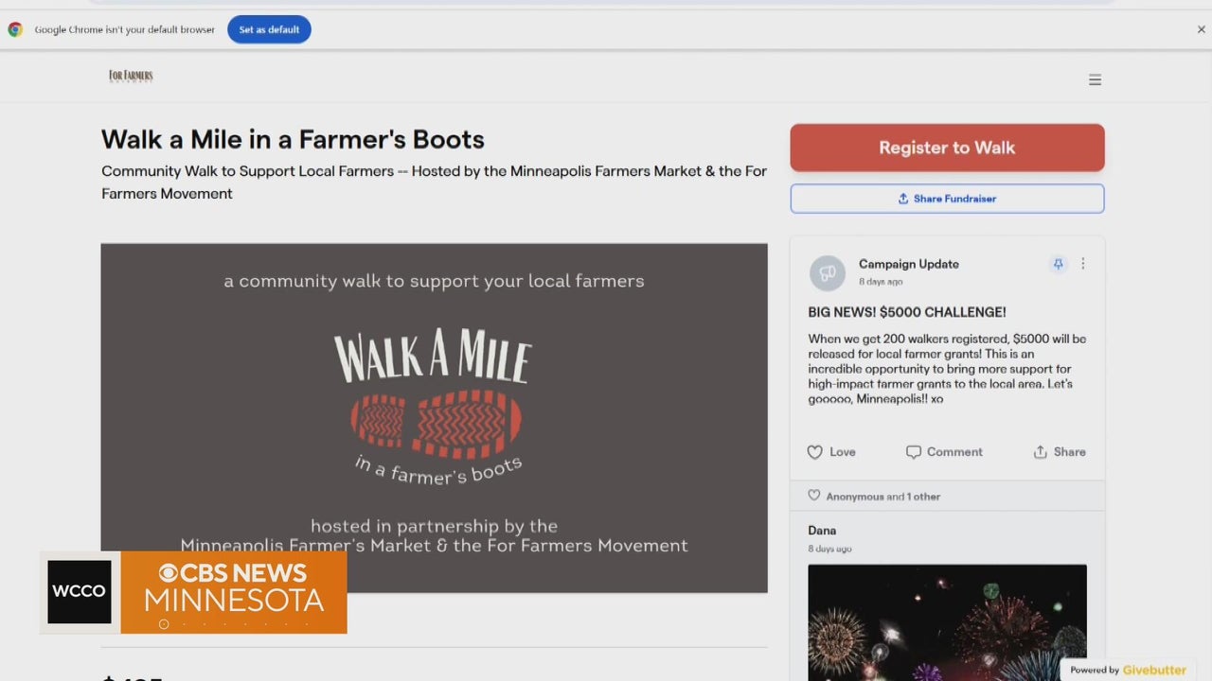The height and width of the screenshot is (681, 1212).
Task: Open the Powered by Givebutter link
Action: coord(1128,670)
